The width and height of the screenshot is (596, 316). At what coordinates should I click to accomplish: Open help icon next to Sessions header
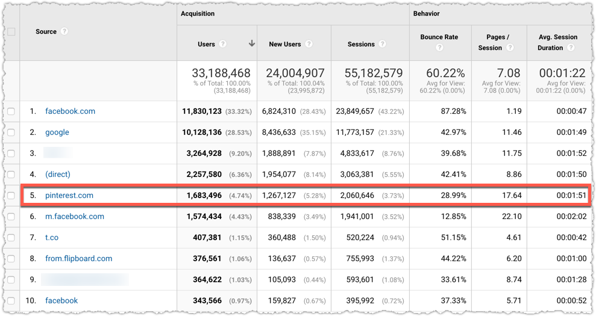tap(383, 44)
